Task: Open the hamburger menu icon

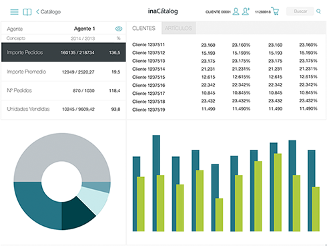Action: (x=14, y=12)
